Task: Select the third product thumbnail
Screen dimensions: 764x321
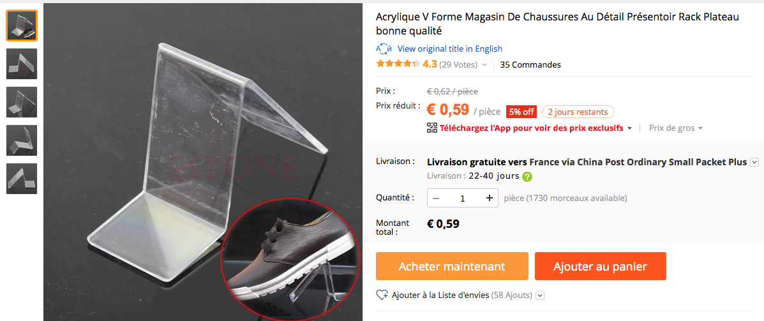Action: [22, 102]
